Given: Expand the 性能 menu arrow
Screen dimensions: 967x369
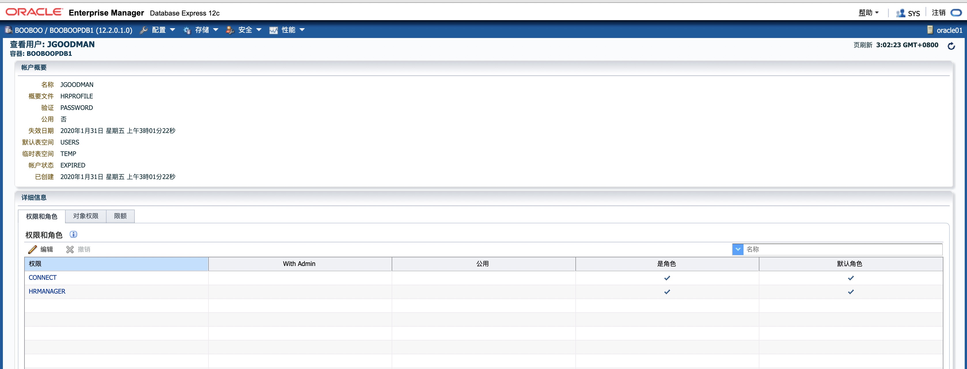Looking at the screenshot, I should (x=302, y=30).
